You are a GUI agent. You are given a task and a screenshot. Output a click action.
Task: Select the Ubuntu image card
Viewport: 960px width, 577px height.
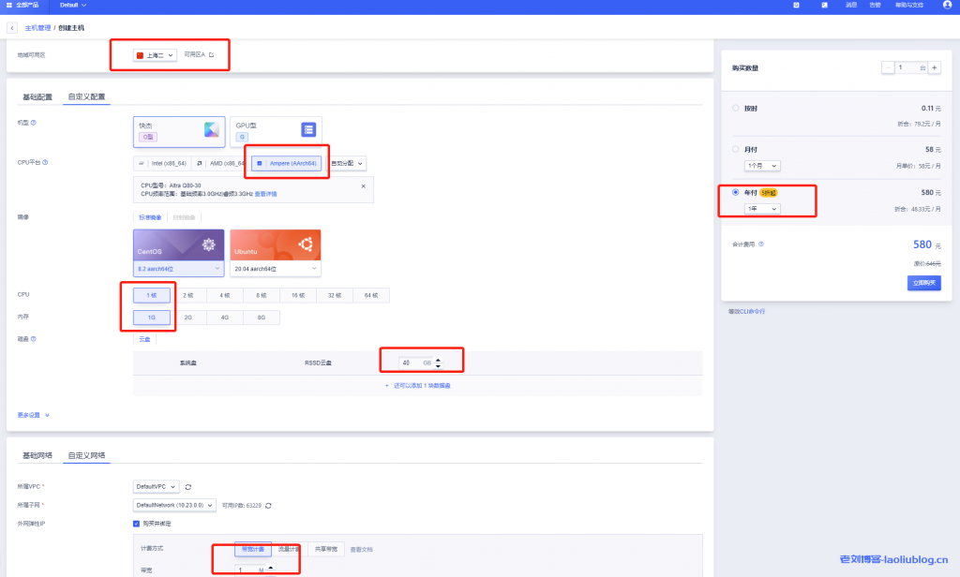point(275,245)
